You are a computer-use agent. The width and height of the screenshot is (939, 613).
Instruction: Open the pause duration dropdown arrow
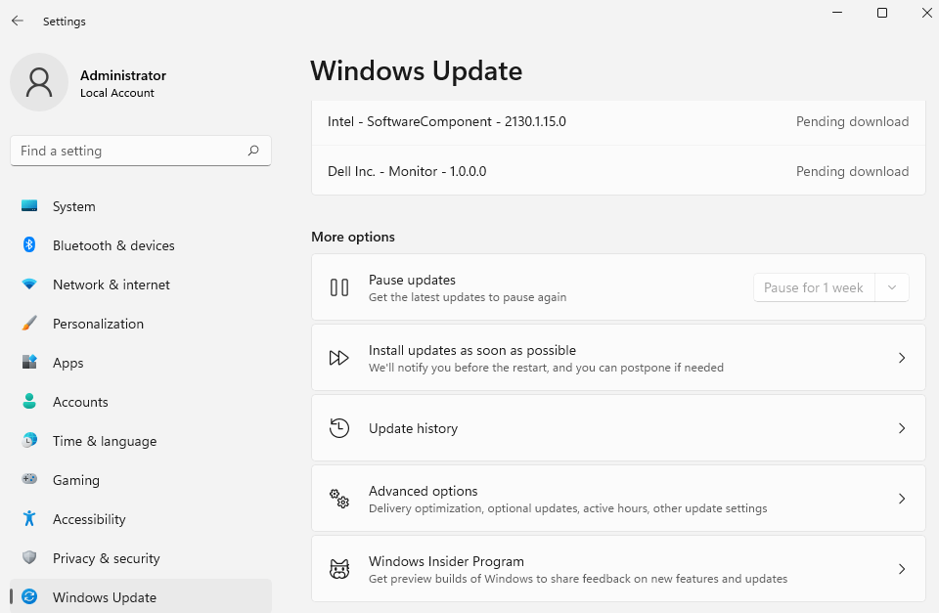(892, 287)
